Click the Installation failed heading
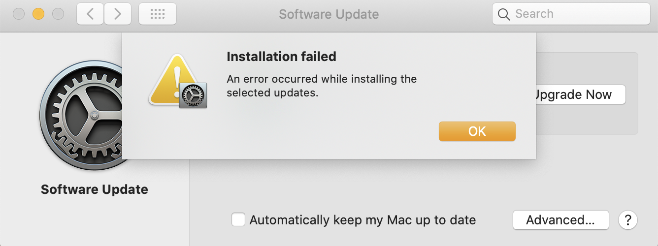658x246 pixels. pyautogui.click(x=281, y=57)
